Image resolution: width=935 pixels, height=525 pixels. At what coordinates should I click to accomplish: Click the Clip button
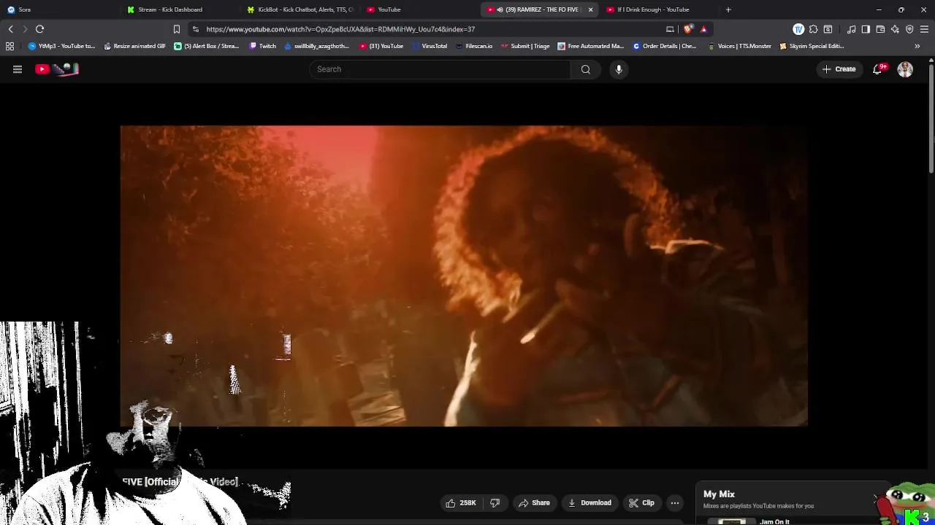tap(641, 502)
